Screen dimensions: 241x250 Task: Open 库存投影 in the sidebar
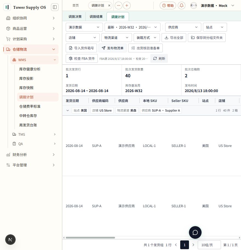(x=38, y=78)
